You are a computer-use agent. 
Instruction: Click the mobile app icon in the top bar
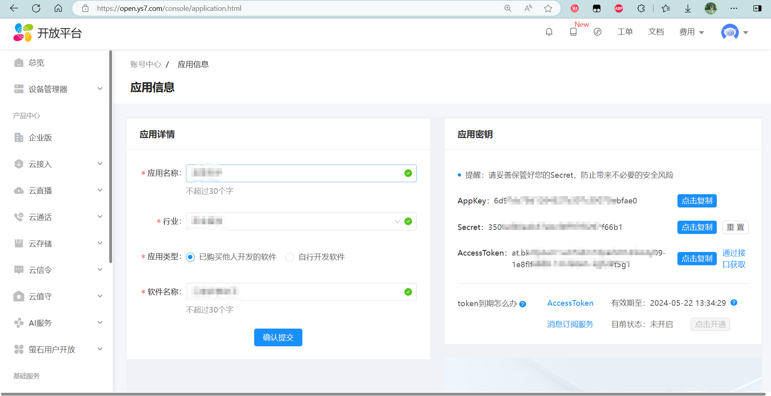click(x=573, y=32)
